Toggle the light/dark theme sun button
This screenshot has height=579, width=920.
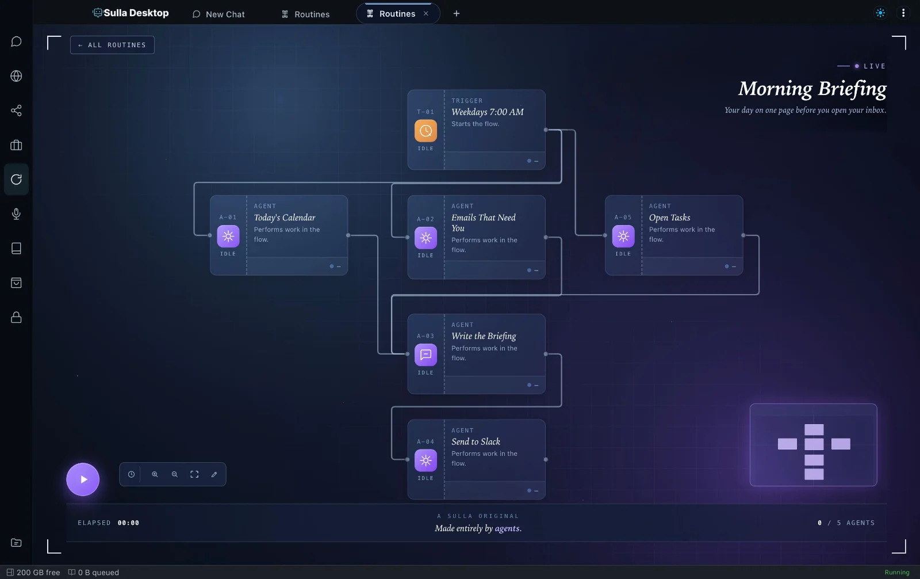point(880,13)
